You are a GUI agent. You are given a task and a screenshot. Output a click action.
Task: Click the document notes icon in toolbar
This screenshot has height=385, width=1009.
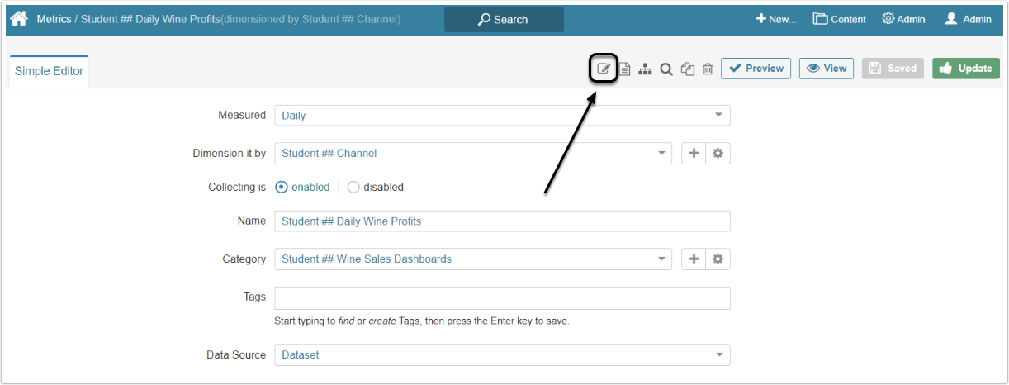(625, 69)
